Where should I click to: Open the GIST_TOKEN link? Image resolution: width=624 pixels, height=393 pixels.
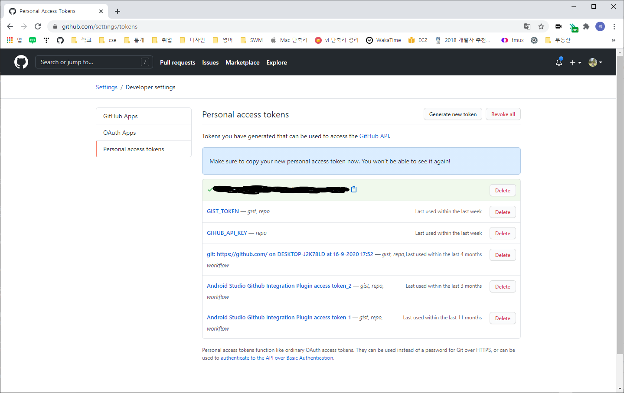[x=223, y=211]
